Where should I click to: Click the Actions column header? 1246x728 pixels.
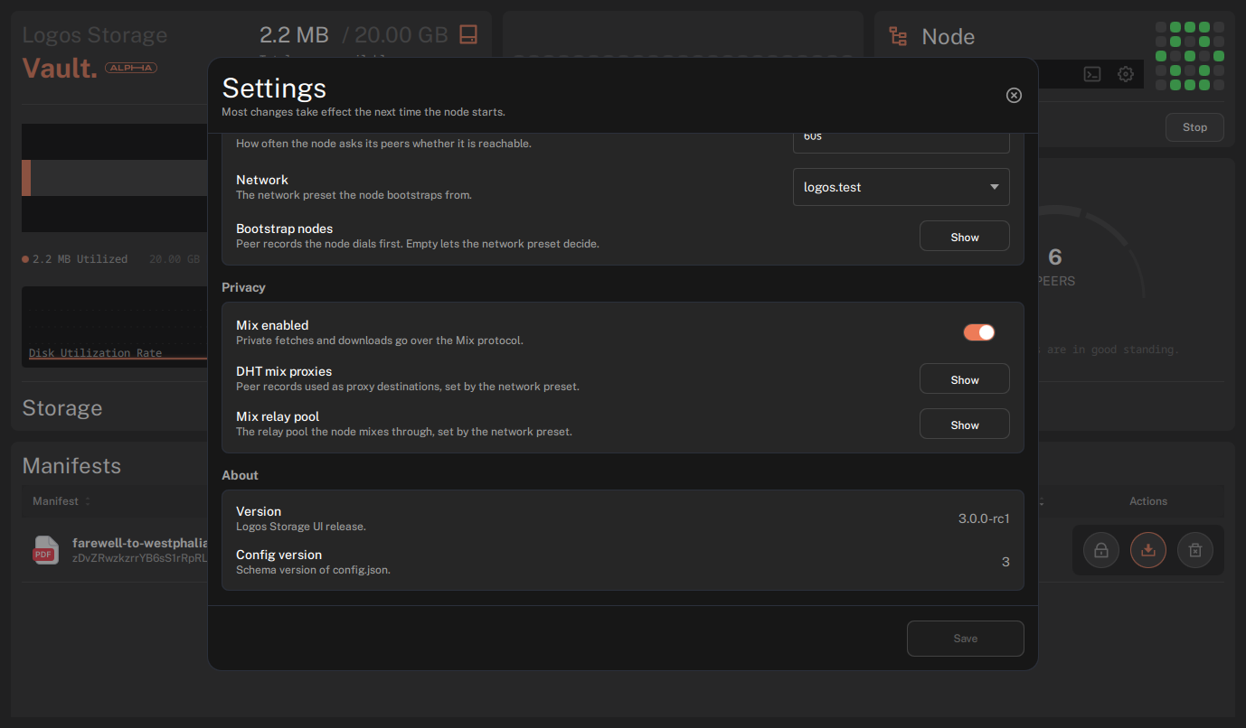1148,501
